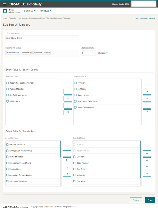Click the user profile box in header
Image resolution: width=158 pixels, height=210 pixels.
[144, 4]
